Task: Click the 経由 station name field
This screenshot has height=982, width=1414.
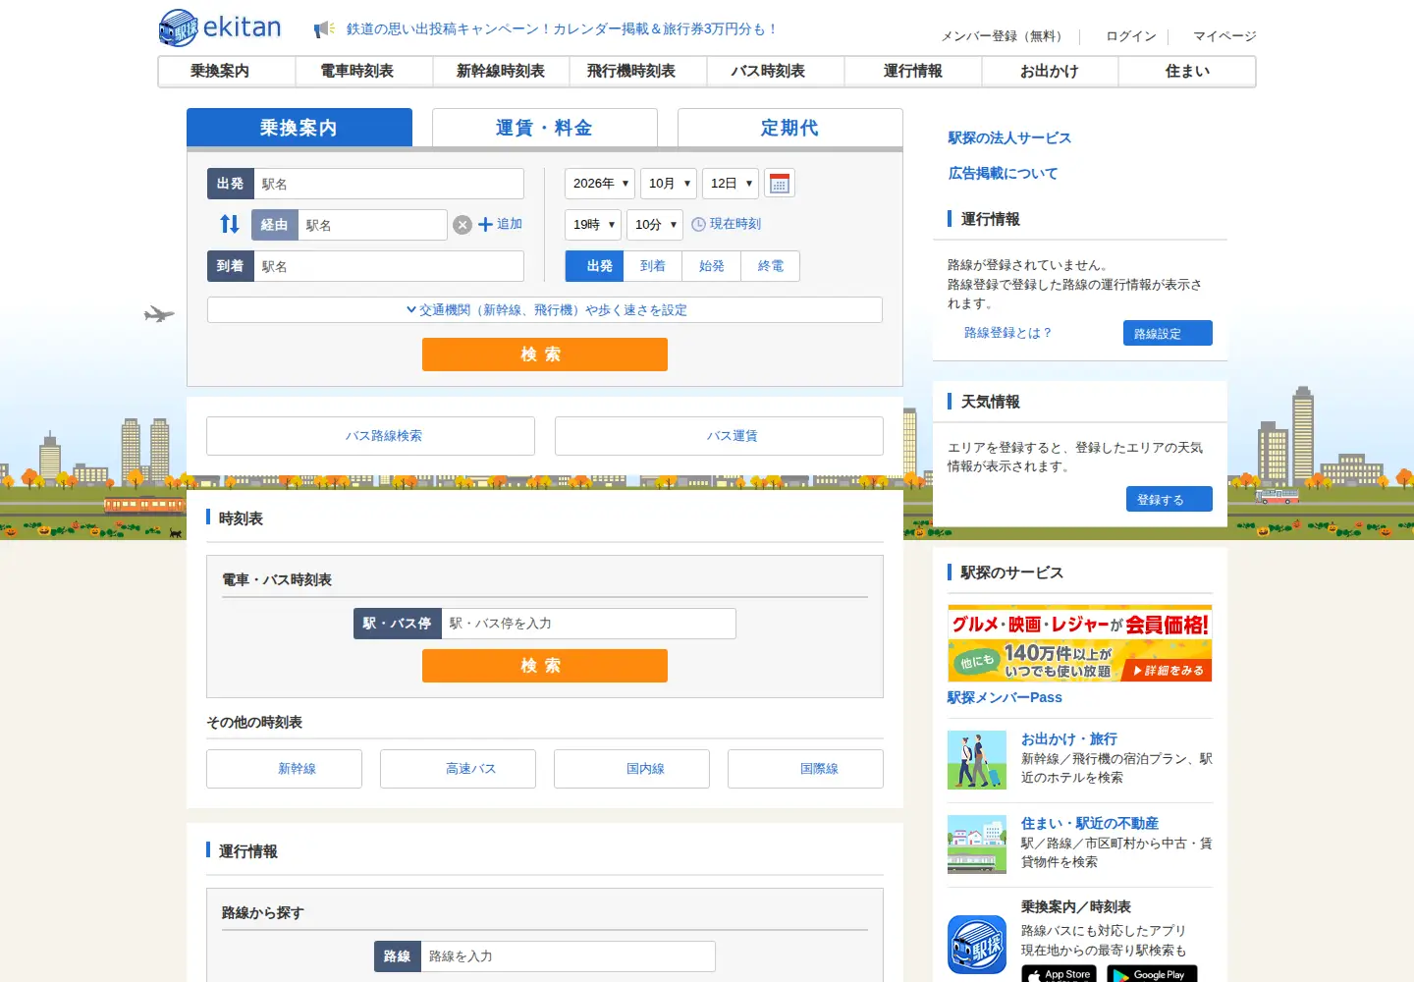Action: (372, 225)
